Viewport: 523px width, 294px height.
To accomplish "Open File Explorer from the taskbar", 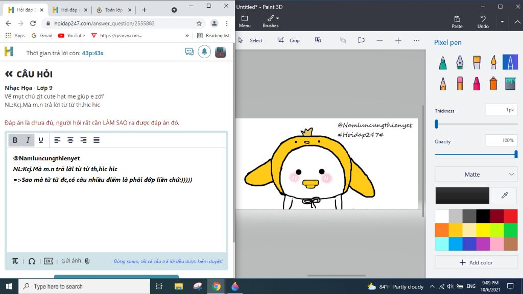I will point(178,286).
